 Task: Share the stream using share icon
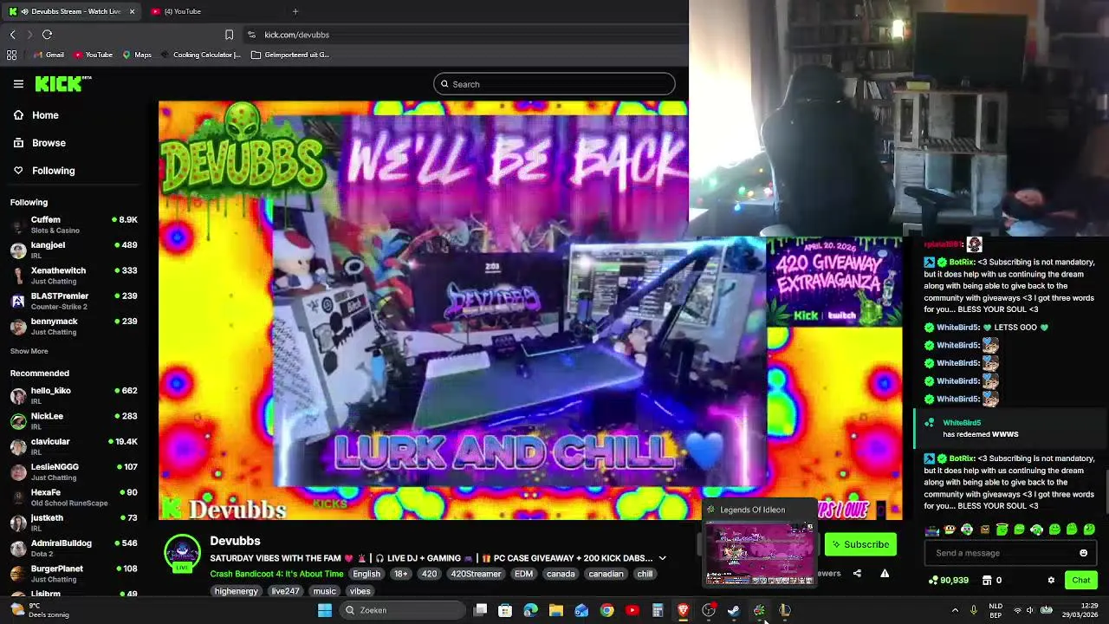click(x=857, y=573)
